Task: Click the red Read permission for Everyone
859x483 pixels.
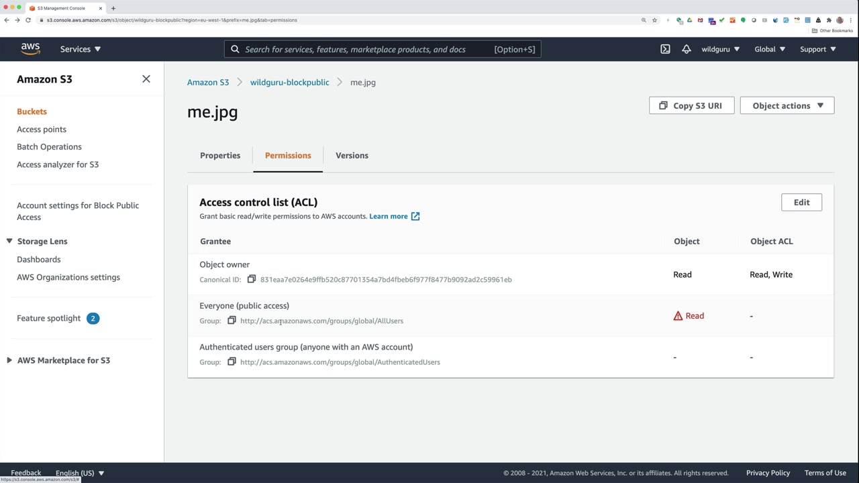Action: pos(695,316)
